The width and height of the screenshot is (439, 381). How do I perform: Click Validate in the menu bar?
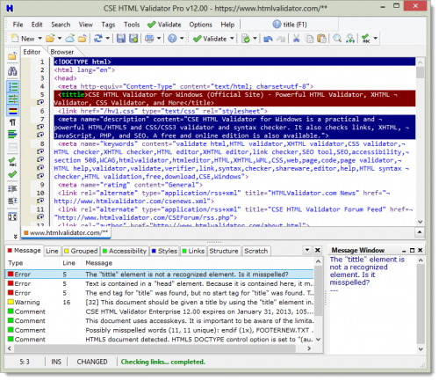[164, 25]
